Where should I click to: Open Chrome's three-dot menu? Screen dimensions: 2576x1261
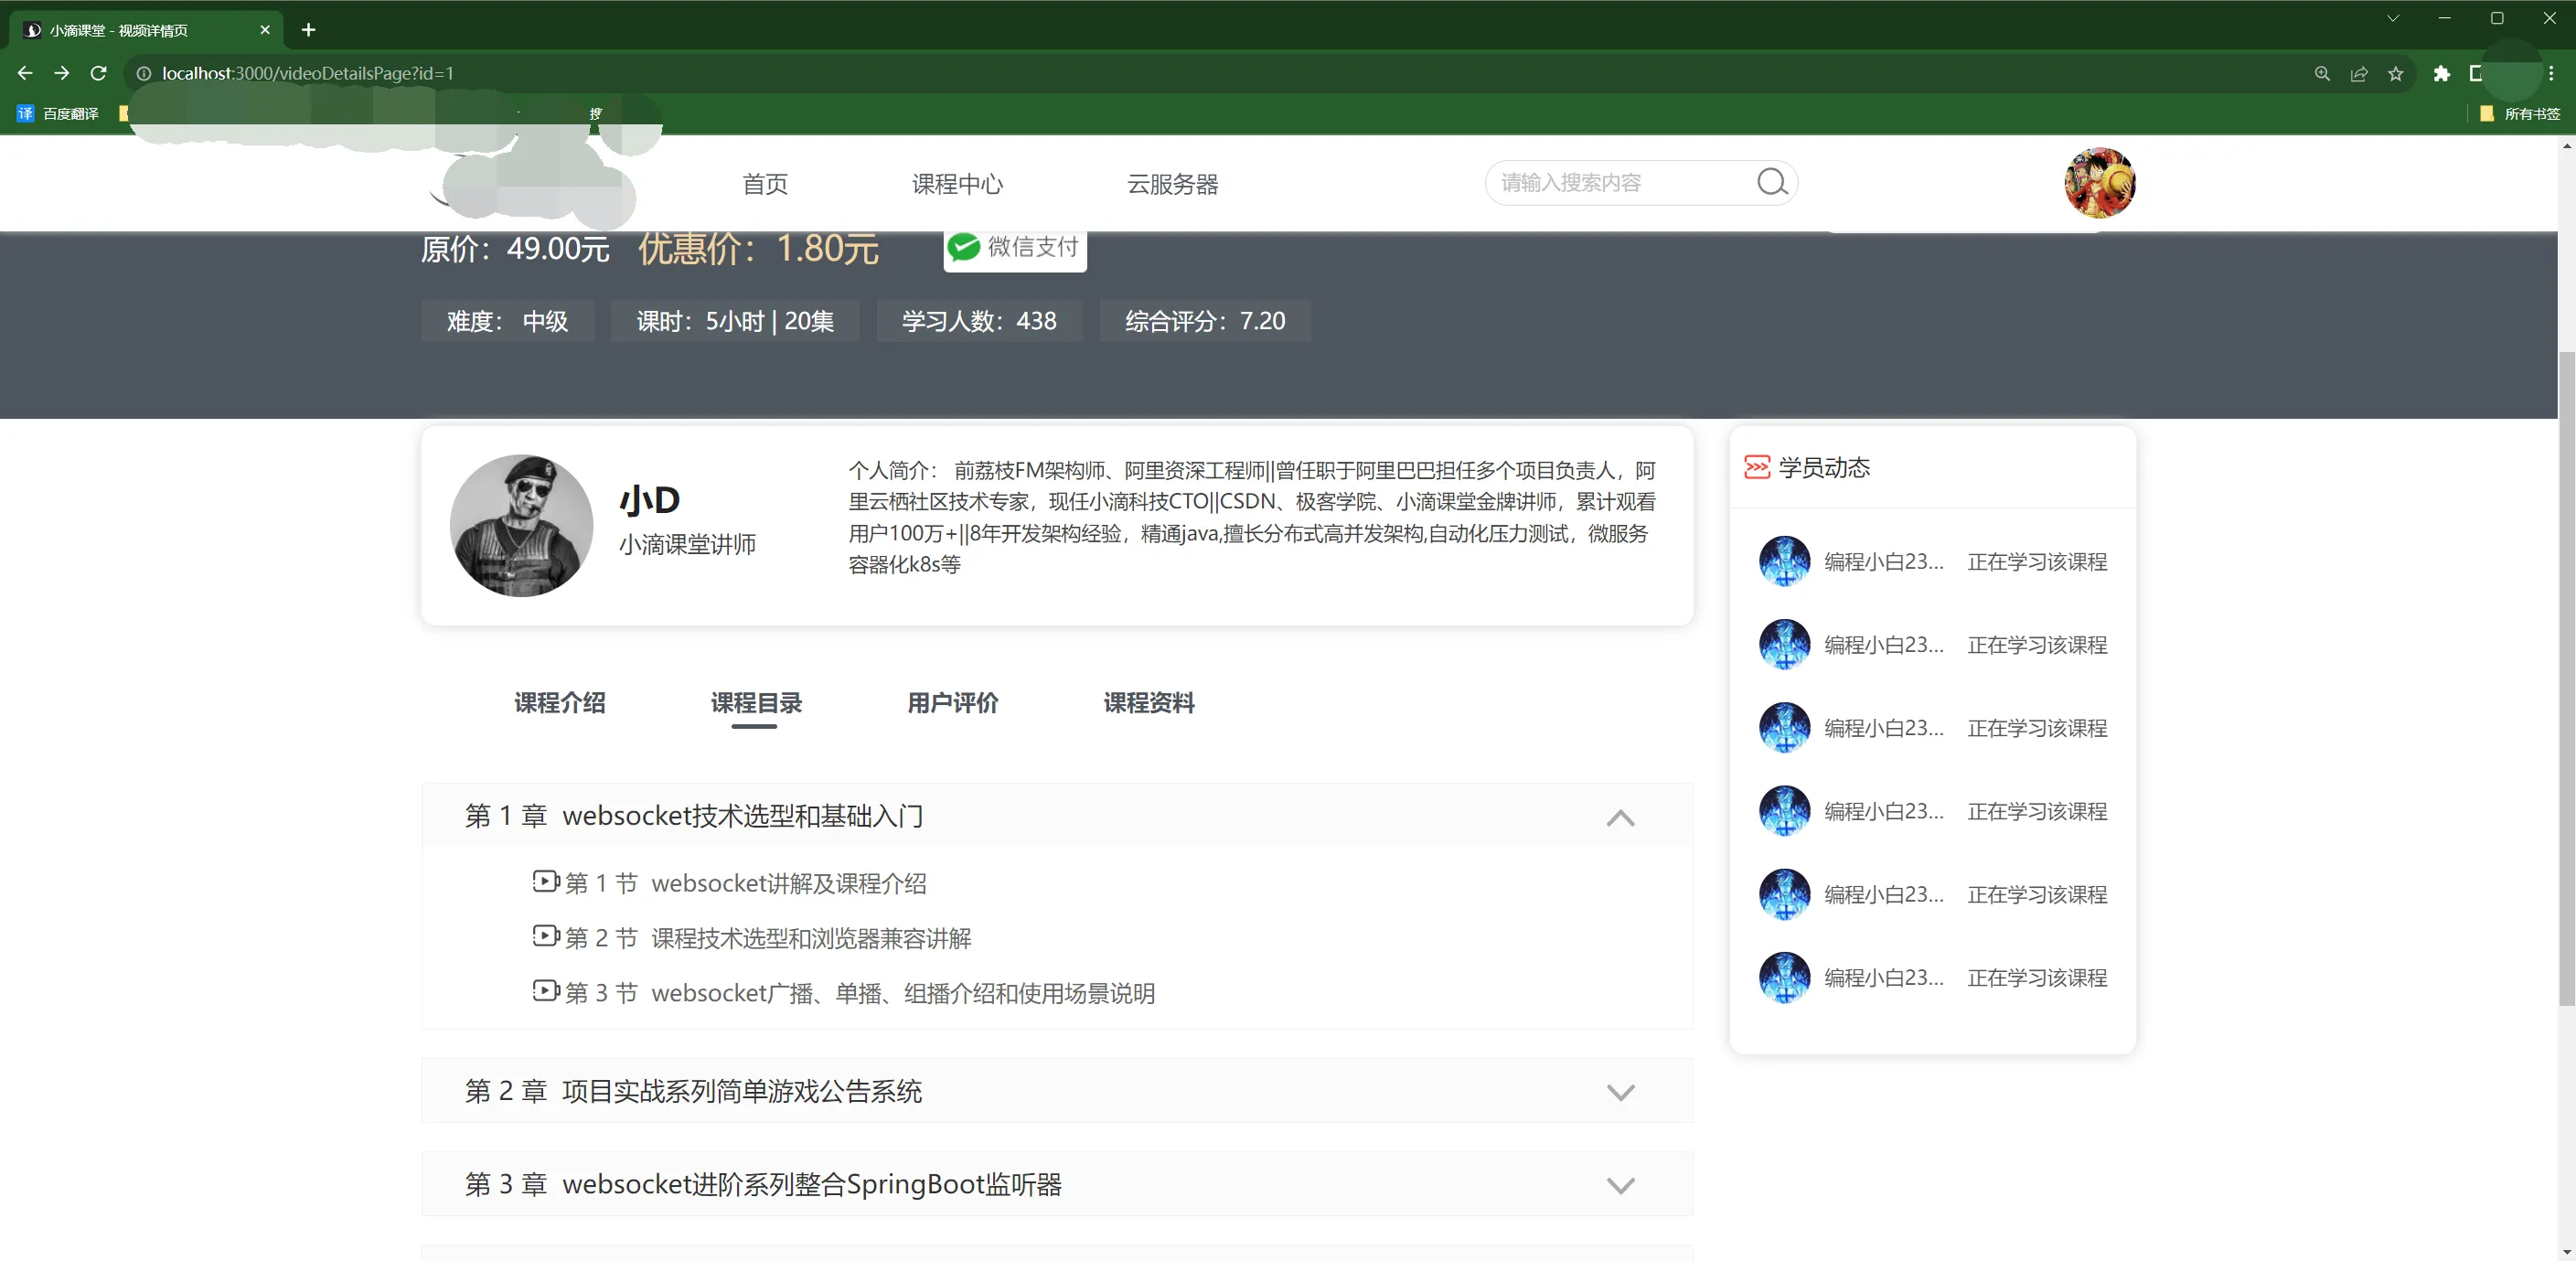pyautogui.click(x=2551, y=73)
